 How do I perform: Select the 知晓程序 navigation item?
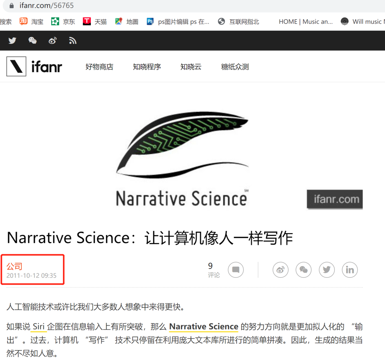(147, 67)
